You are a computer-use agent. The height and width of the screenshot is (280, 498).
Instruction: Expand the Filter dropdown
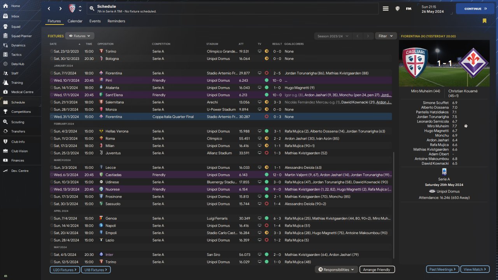(x=386, y=36)
